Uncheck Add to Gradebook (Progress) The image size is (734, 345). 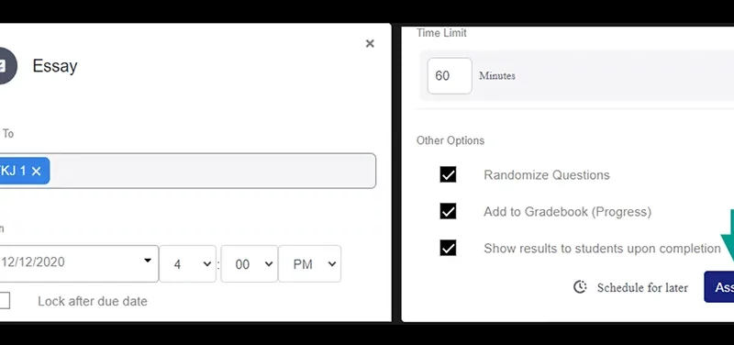click(448, 212)
